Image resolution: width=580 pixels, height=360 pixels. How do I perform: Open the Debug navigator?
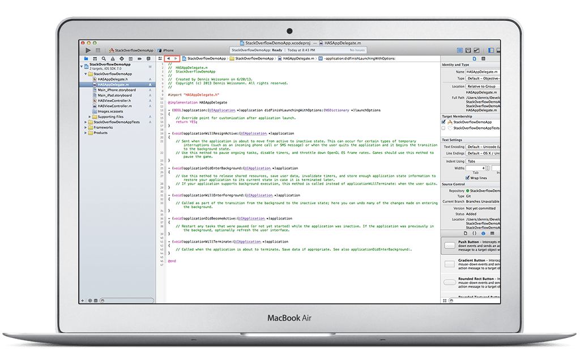click(x=131, y=59)
